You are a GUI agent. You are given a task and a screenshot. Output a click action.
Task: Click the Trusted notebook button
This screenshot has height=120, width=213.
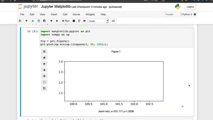pos(169,14)
